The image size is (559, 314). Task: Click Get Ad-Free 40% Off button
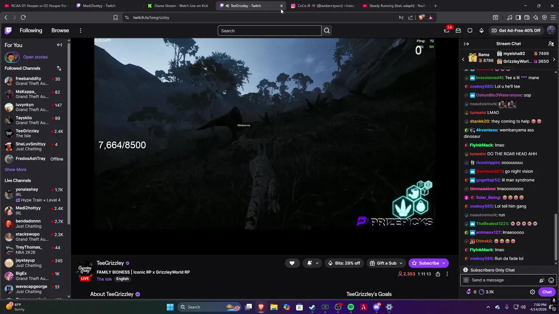(x=516, y=31)
